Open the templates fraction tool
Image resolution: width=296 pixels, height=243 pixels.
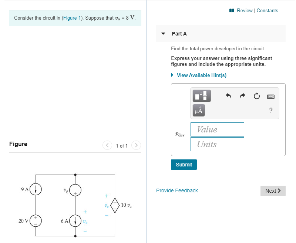click(202, 96)
